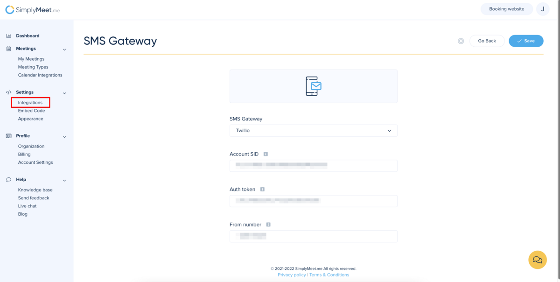Viewport: 560px width, 282px height.
Task: Click the SimplyMeet.me logo
Action: click(32, 10)
